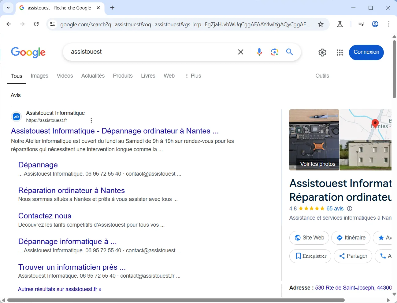Share business with Partager button
This screenshot has width=397, height=303.
353,256
